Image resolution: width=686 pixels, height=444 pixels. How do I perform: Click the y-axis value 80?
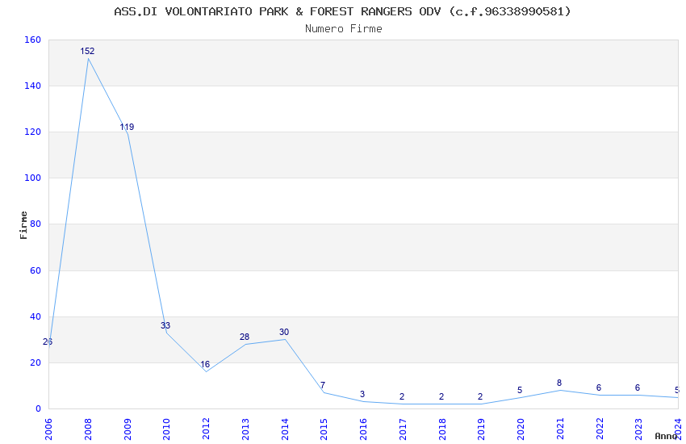click(x=36, y=224)
